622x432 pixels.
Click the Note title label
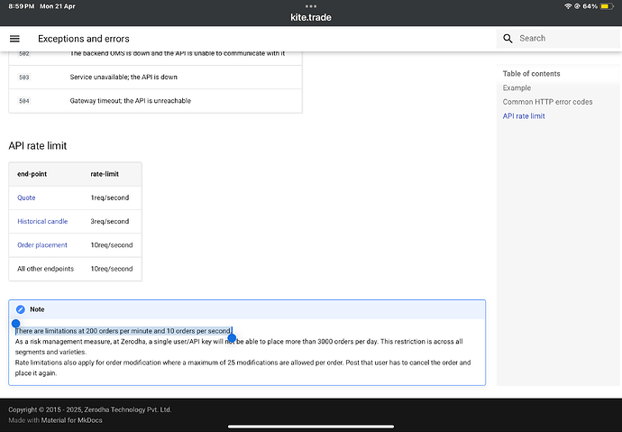pyautogui.click(x=37, y=309)
